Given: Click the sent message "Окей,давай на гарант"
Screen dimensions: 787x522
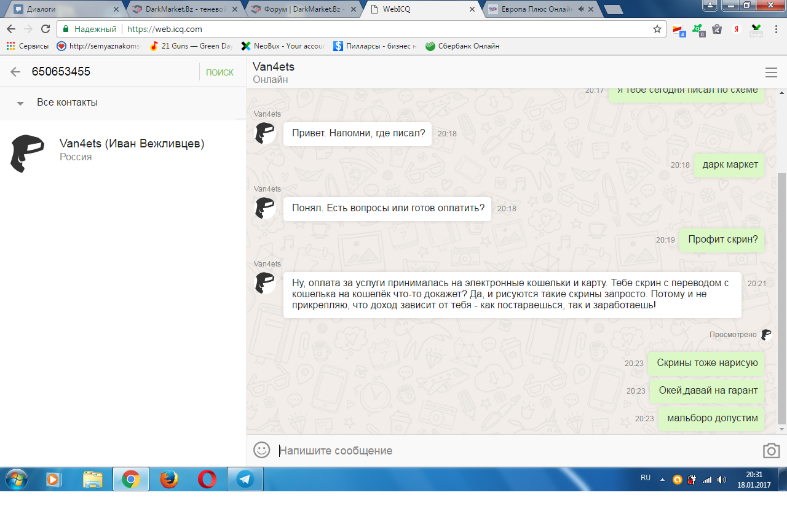Looking at the screenshot, I should pos(708,391).
